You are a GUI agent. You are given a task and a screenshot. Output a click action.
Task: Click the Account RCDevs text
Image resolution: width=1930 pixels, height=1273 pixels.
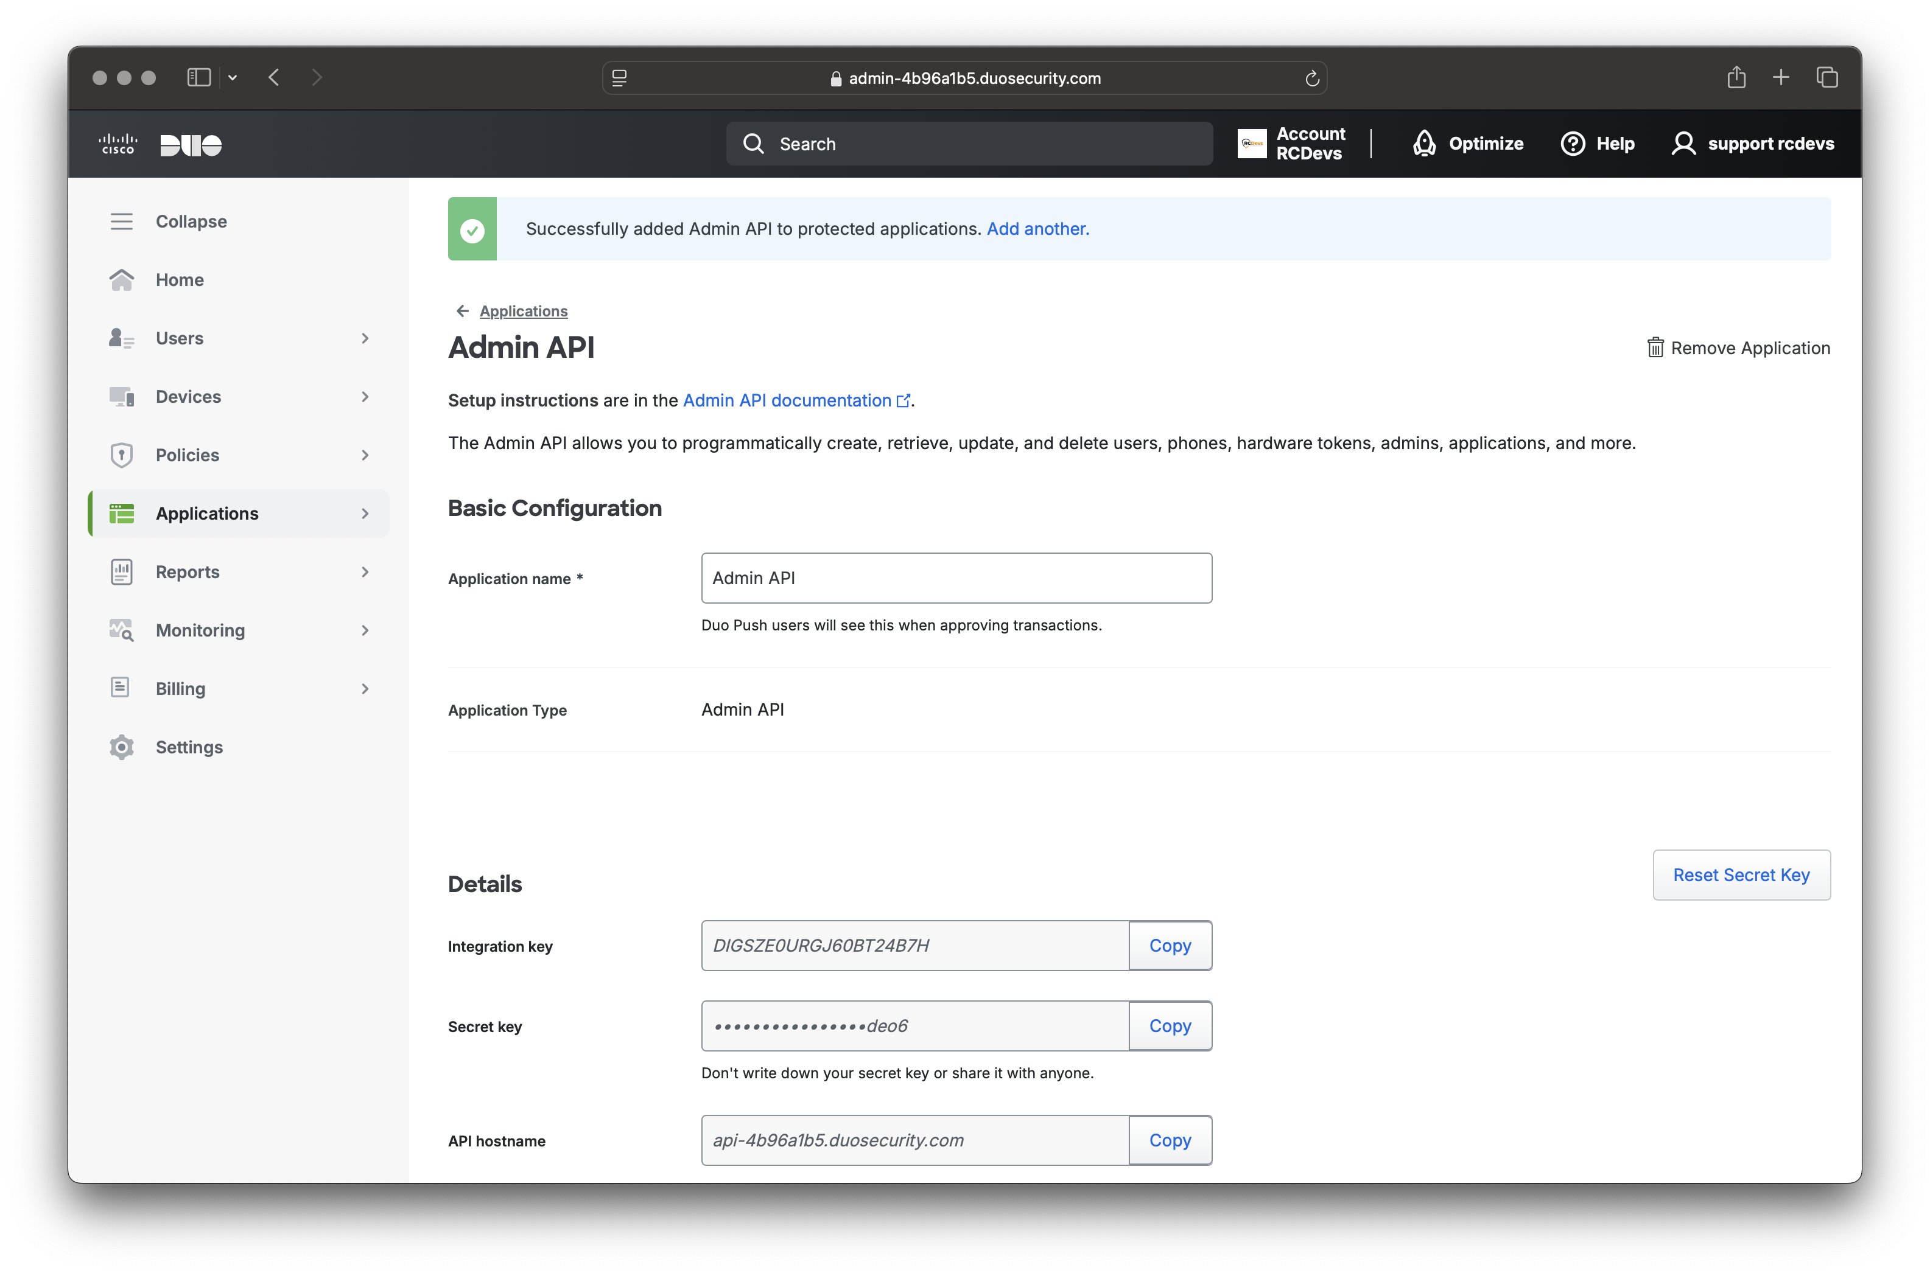click(1310, 144)
